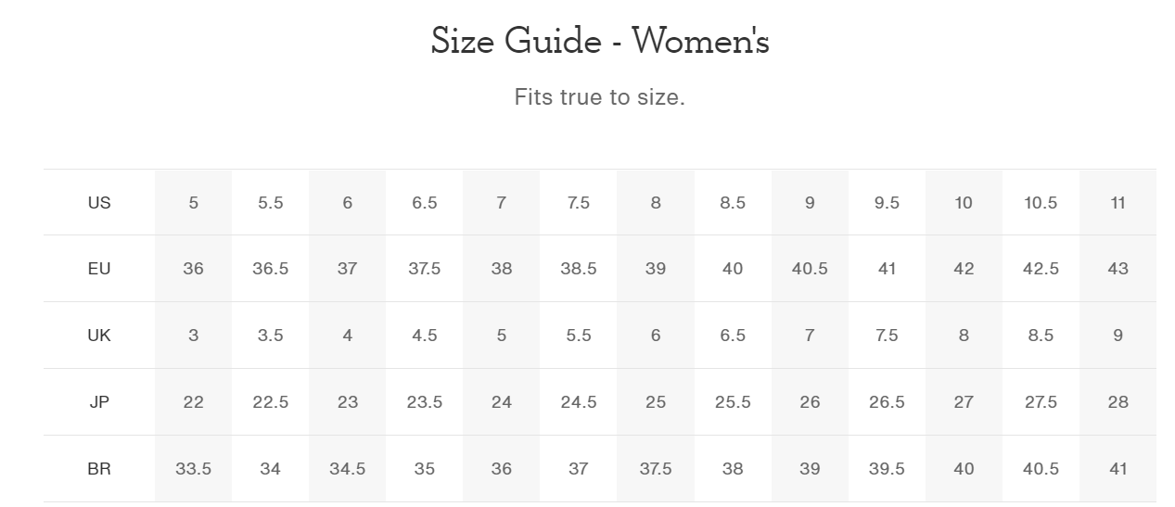This screenshot has width=1175, height=507.
Task: Select BR size 39.5 cell
Action: coord(887,469)
